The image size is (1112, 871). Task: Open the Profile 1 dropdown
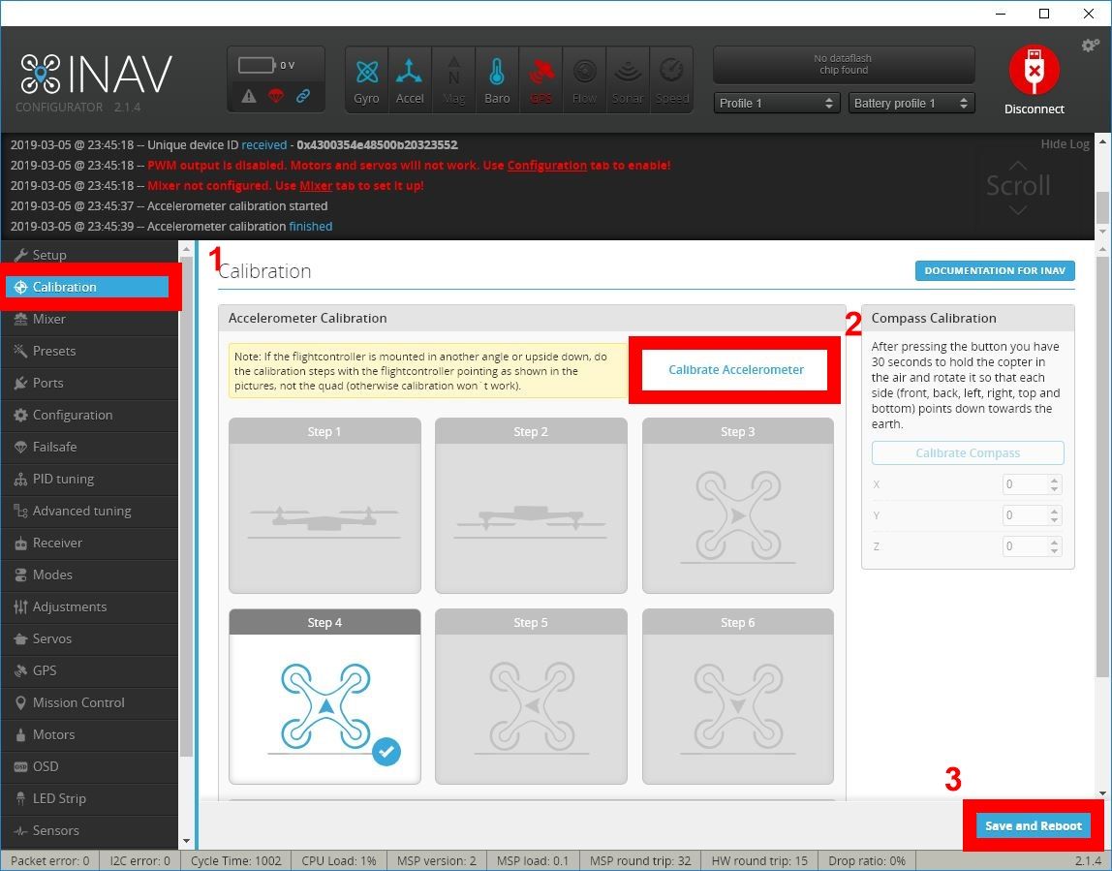coord(775,104)
